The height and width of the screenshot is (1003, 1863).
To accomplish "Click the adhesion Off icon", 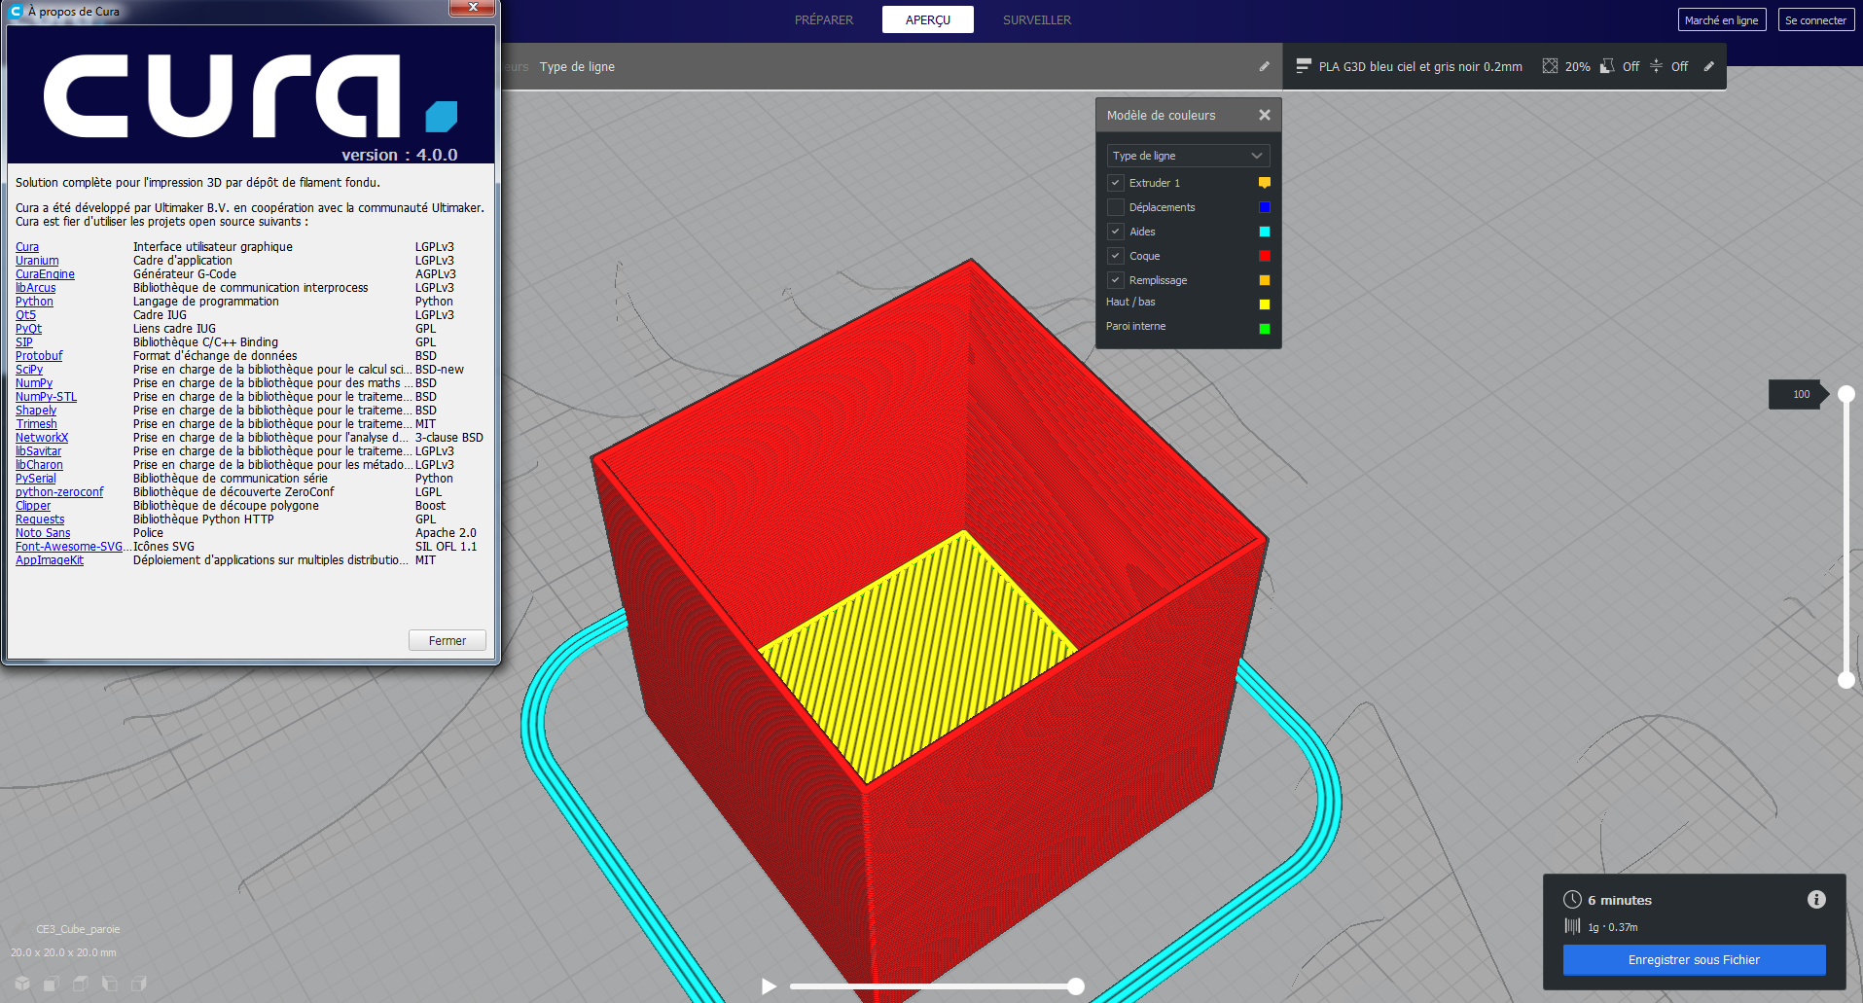I will click(x=1656, y=66).
